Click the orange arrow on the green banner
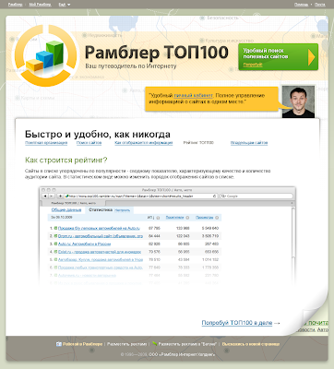Image resolution: width=334 pixels, height=369 pixels. 312,57
